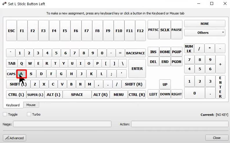The width and height of the screenshot is (230, 143).
Task: Select the CTRL (R) key
Action: pos(137,95)
